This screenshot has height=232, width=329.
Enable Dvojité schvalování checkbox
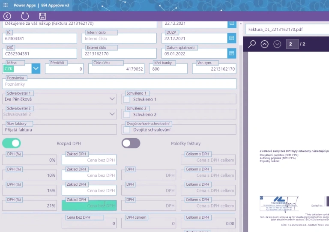127,130
